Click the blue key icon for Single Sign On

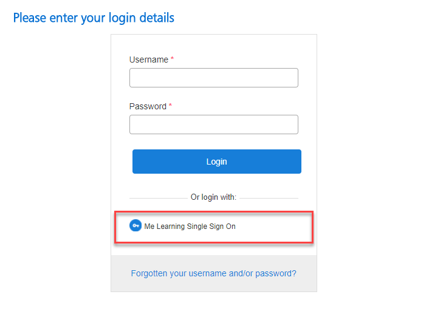click(x=135, y=226)
